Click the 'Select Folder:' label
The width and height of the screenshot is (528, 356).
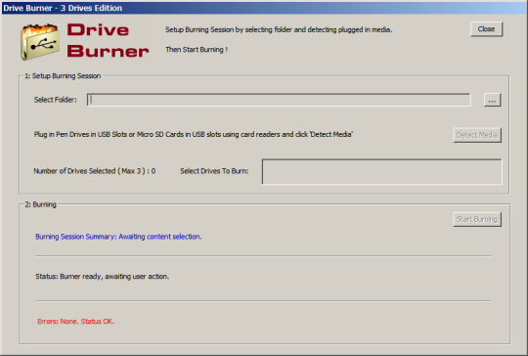click(x=55, y=100)
